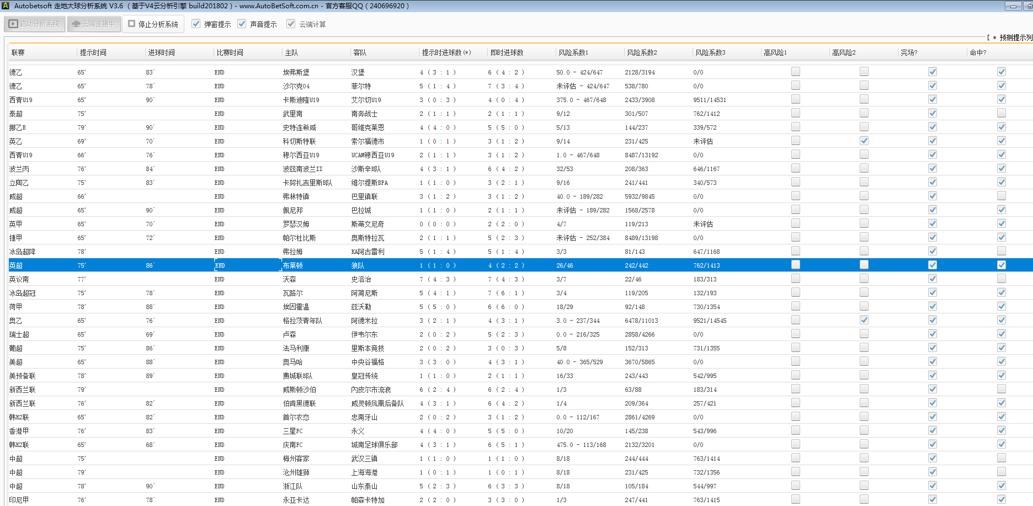Check 命中? box in 武里南 row
The height and width of the screenshot is (506, 1033).
coord(1001,113)
